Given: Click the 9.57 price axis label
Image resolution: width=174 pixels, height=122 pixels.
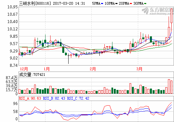Looking at the screenshot, I should click(14, 44).
